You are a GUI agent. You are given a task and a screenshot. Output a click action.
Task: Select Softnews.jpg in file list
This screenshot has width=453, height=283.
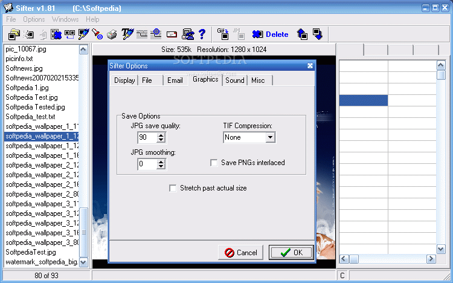pos(24,68)
